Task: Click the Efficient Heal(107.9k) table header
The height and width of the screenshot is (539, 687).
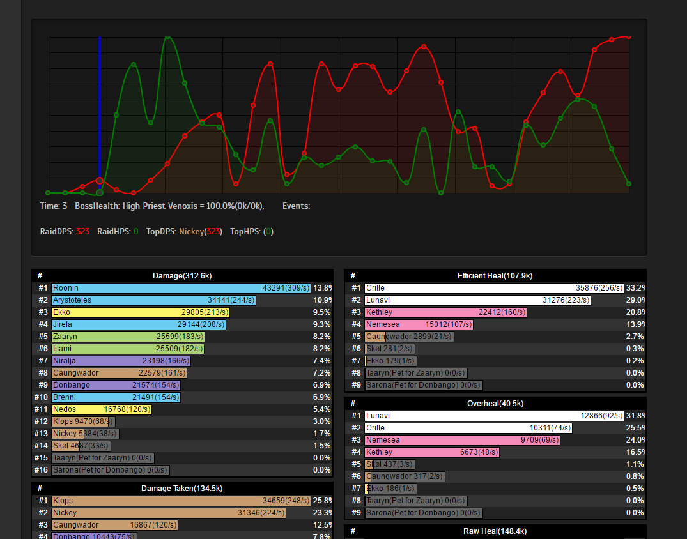Action: coord(495,277)
